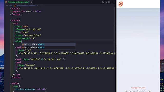This screenshot has height=92, width=164.
Task: Click the 'stroke-dasharray: 40 160;' declaration
Action: 31,89
